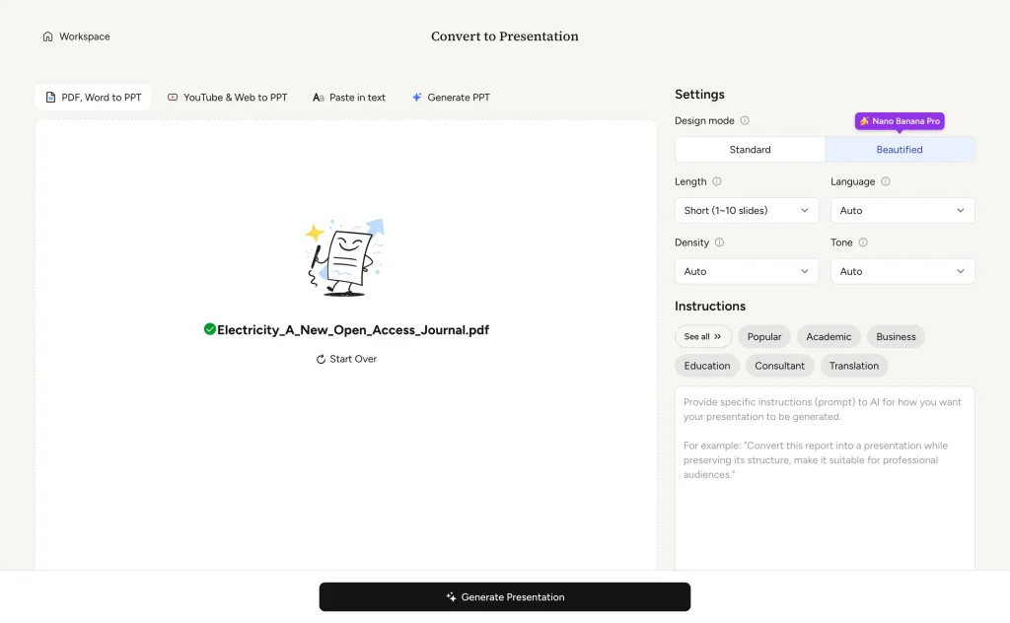The height and width of the screenshot is (623, 1010).
Task: Choose the Translation instruction chip
Action: coord(853,366)
